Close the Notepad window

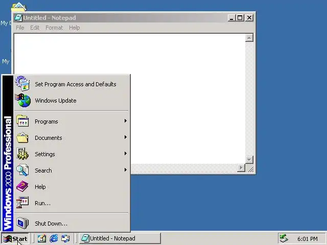tap(249, 18)
